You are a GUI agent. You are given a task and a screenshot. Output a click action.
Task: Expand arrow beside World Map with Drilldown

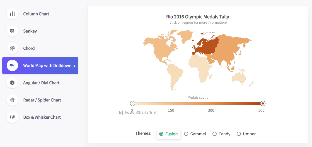[75, 66]
